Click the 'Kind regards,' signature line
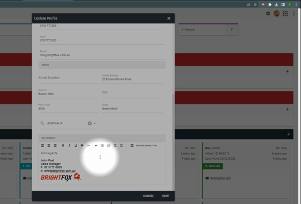Viewport: 301px width, 204px height. (x=49, y=153)
